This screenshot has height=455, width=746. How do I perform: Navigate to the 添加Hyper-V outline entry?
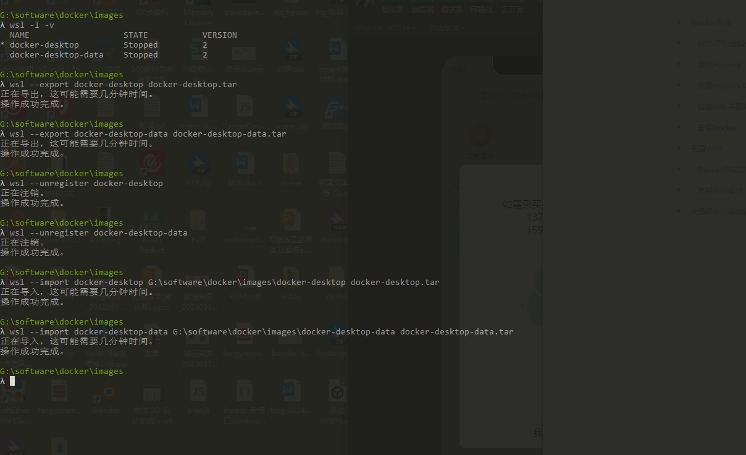pos(718,65)
